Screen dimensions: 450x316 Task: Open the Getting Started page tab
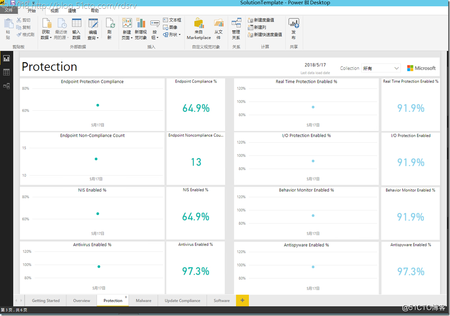tap(46, 301)
